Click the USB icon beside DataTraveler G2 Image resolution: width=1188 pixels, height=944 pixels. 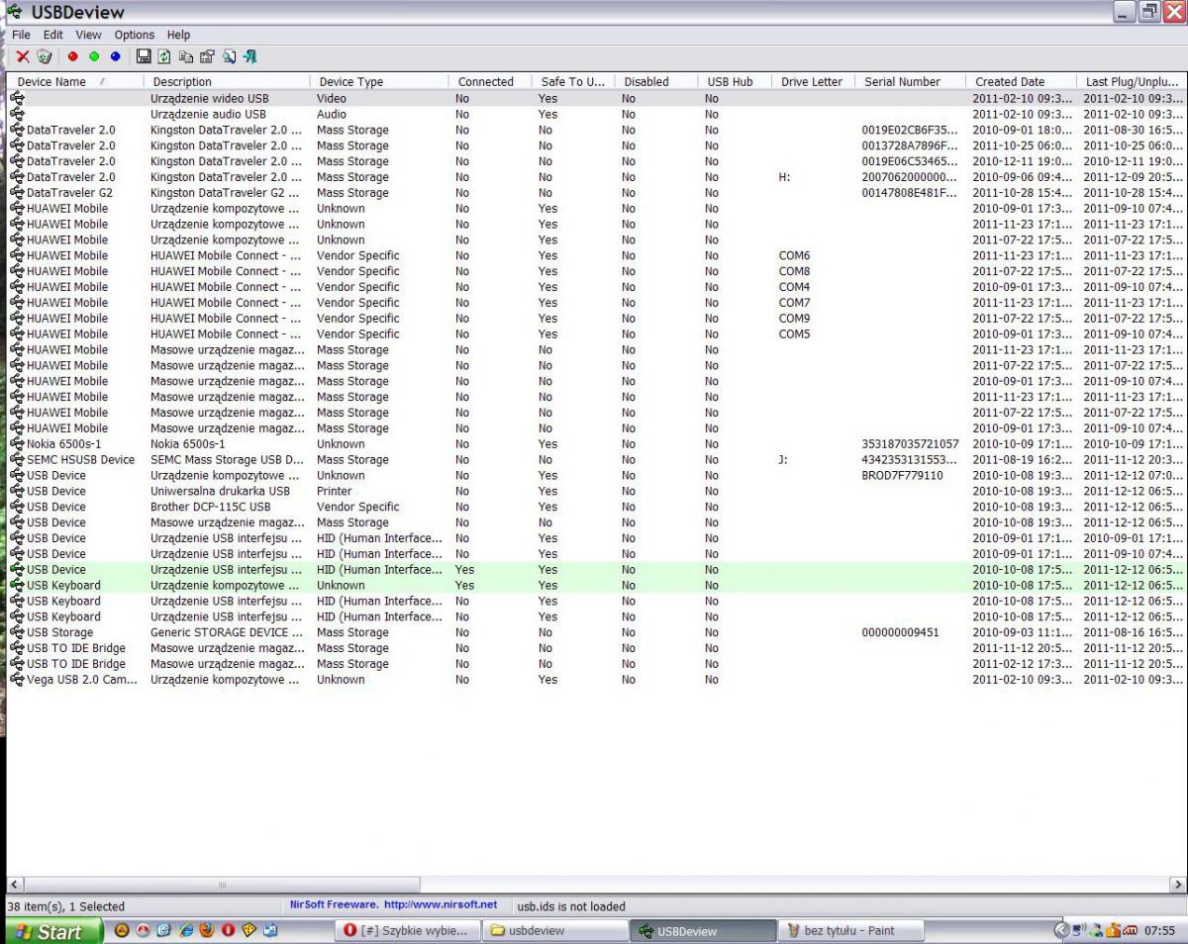click(x=17, y=193)
